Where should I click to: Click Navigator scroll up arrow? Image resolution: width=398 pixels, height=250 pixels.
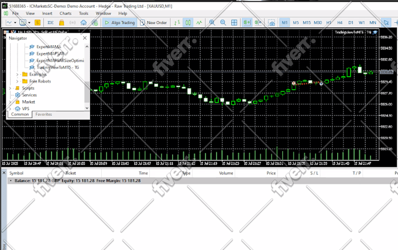87,47
